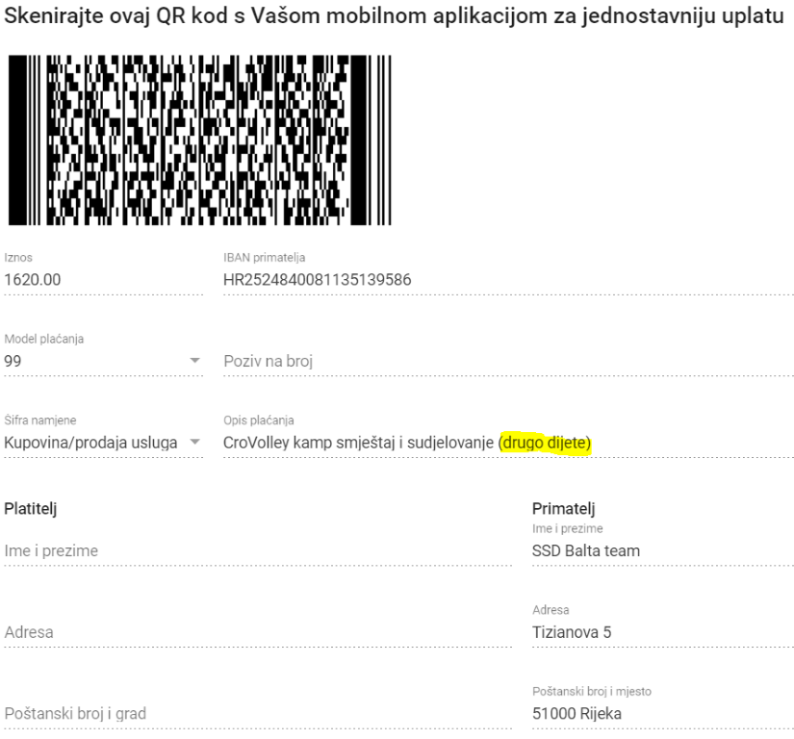Click the PDF417 payment barcode image
794x739 pixels.
(x=199, y=140)
